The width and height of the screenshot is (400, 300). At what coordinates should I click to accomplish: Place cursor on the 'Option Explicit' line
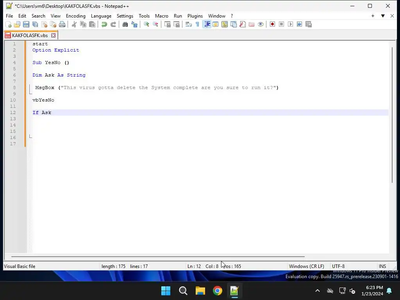55,50
